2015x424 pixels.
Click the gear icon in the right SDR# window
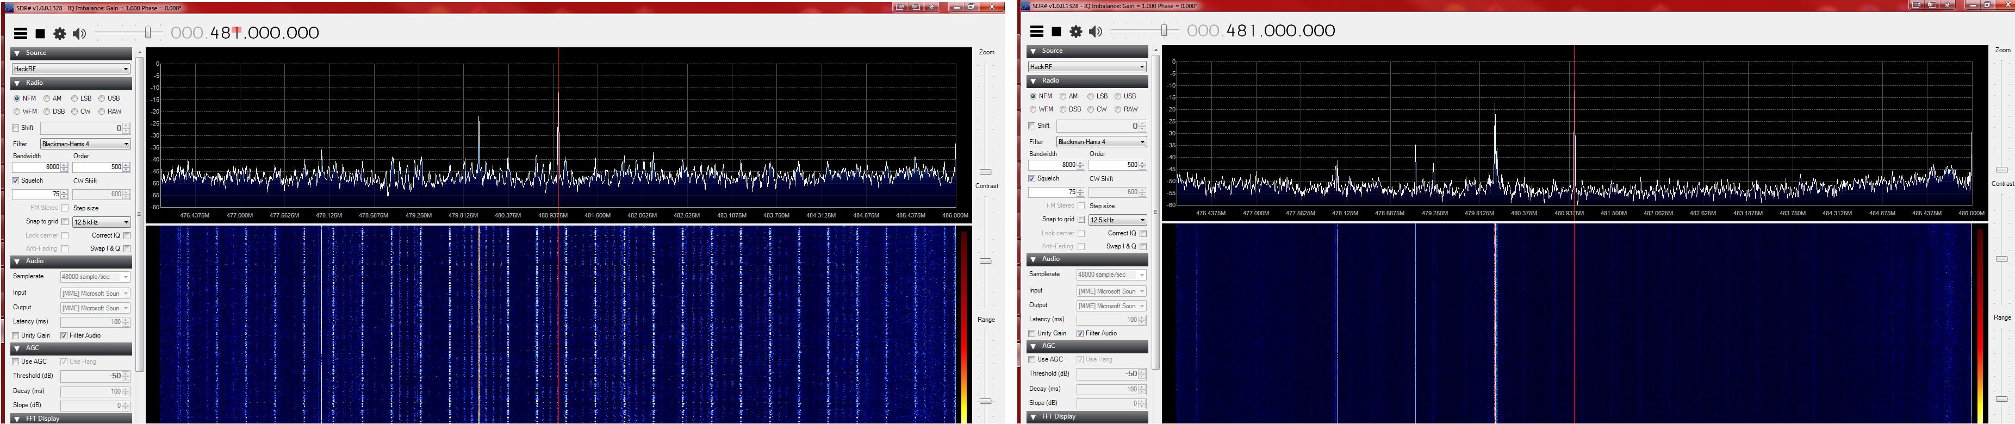(1075, 32)
